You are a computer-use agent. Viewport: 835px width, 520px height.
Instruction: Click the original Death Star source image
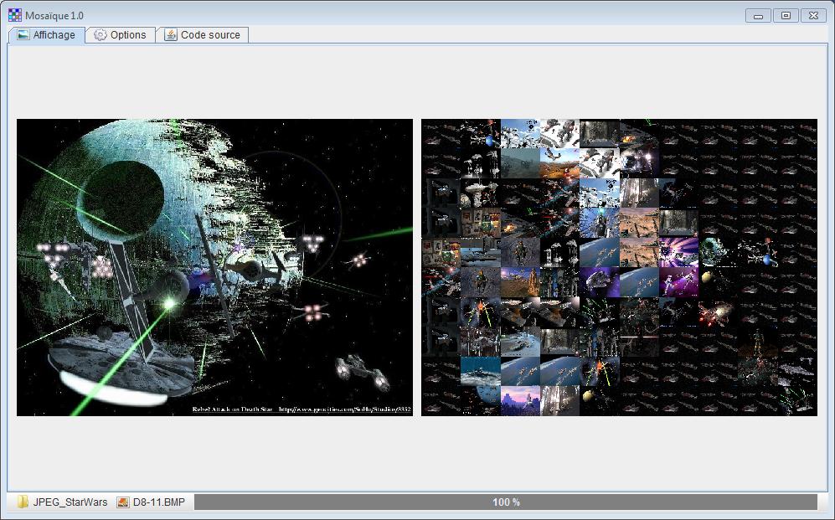coord(214,267)
